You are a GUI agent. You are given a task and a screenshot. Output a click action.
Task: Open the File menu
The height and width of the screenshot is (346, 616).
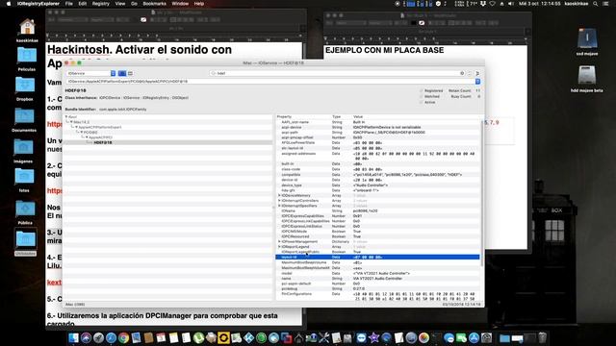tap(69, 4)
